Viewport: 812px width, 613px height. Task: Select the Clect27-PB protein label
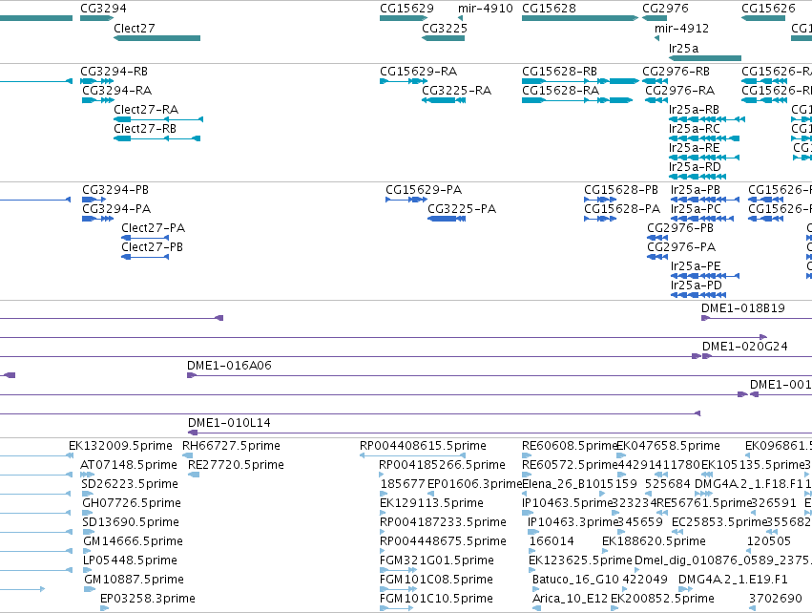coord(153,247)
